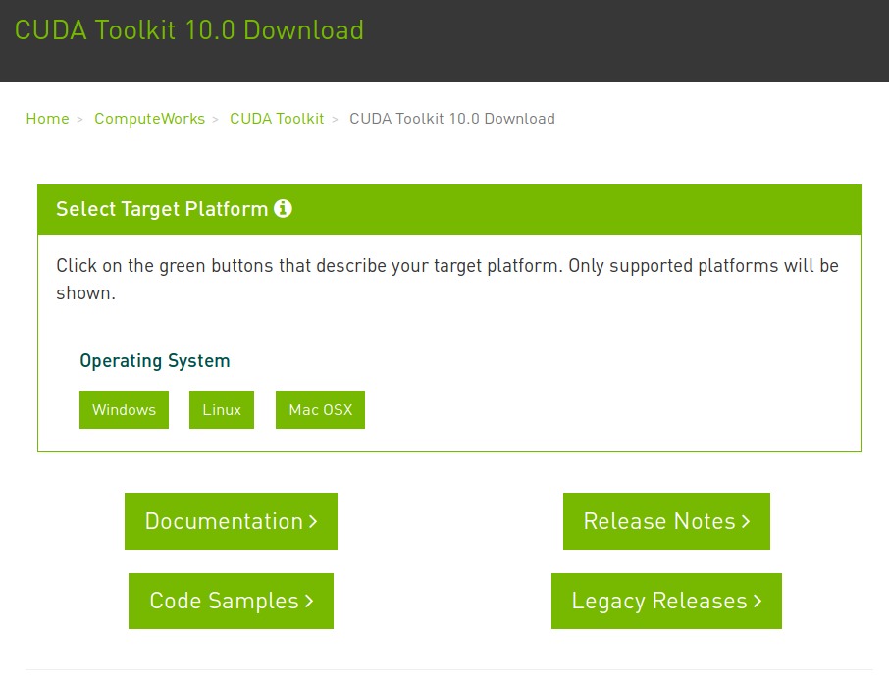Go to CUDA Toolkit breadcrumb link

point(277,119)
